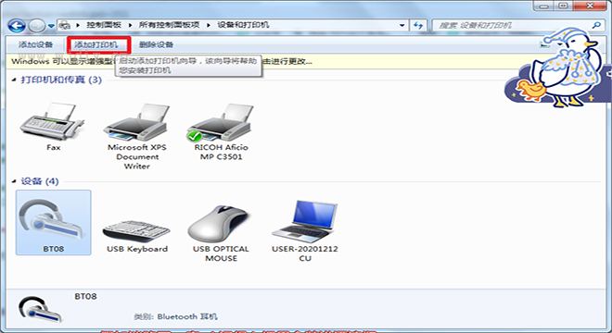Click the BT08 icon in details pane

[x=40, y=310]
